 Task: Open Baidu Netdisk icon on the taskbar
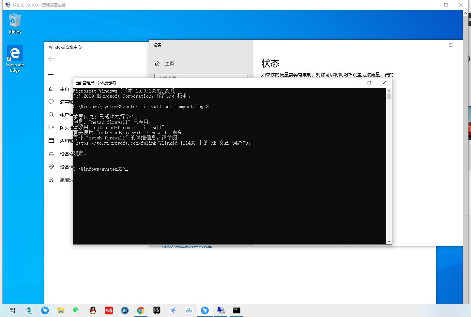(x=189, y=310)
